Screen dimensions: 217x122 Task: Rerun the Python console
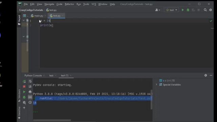[24, 81]
